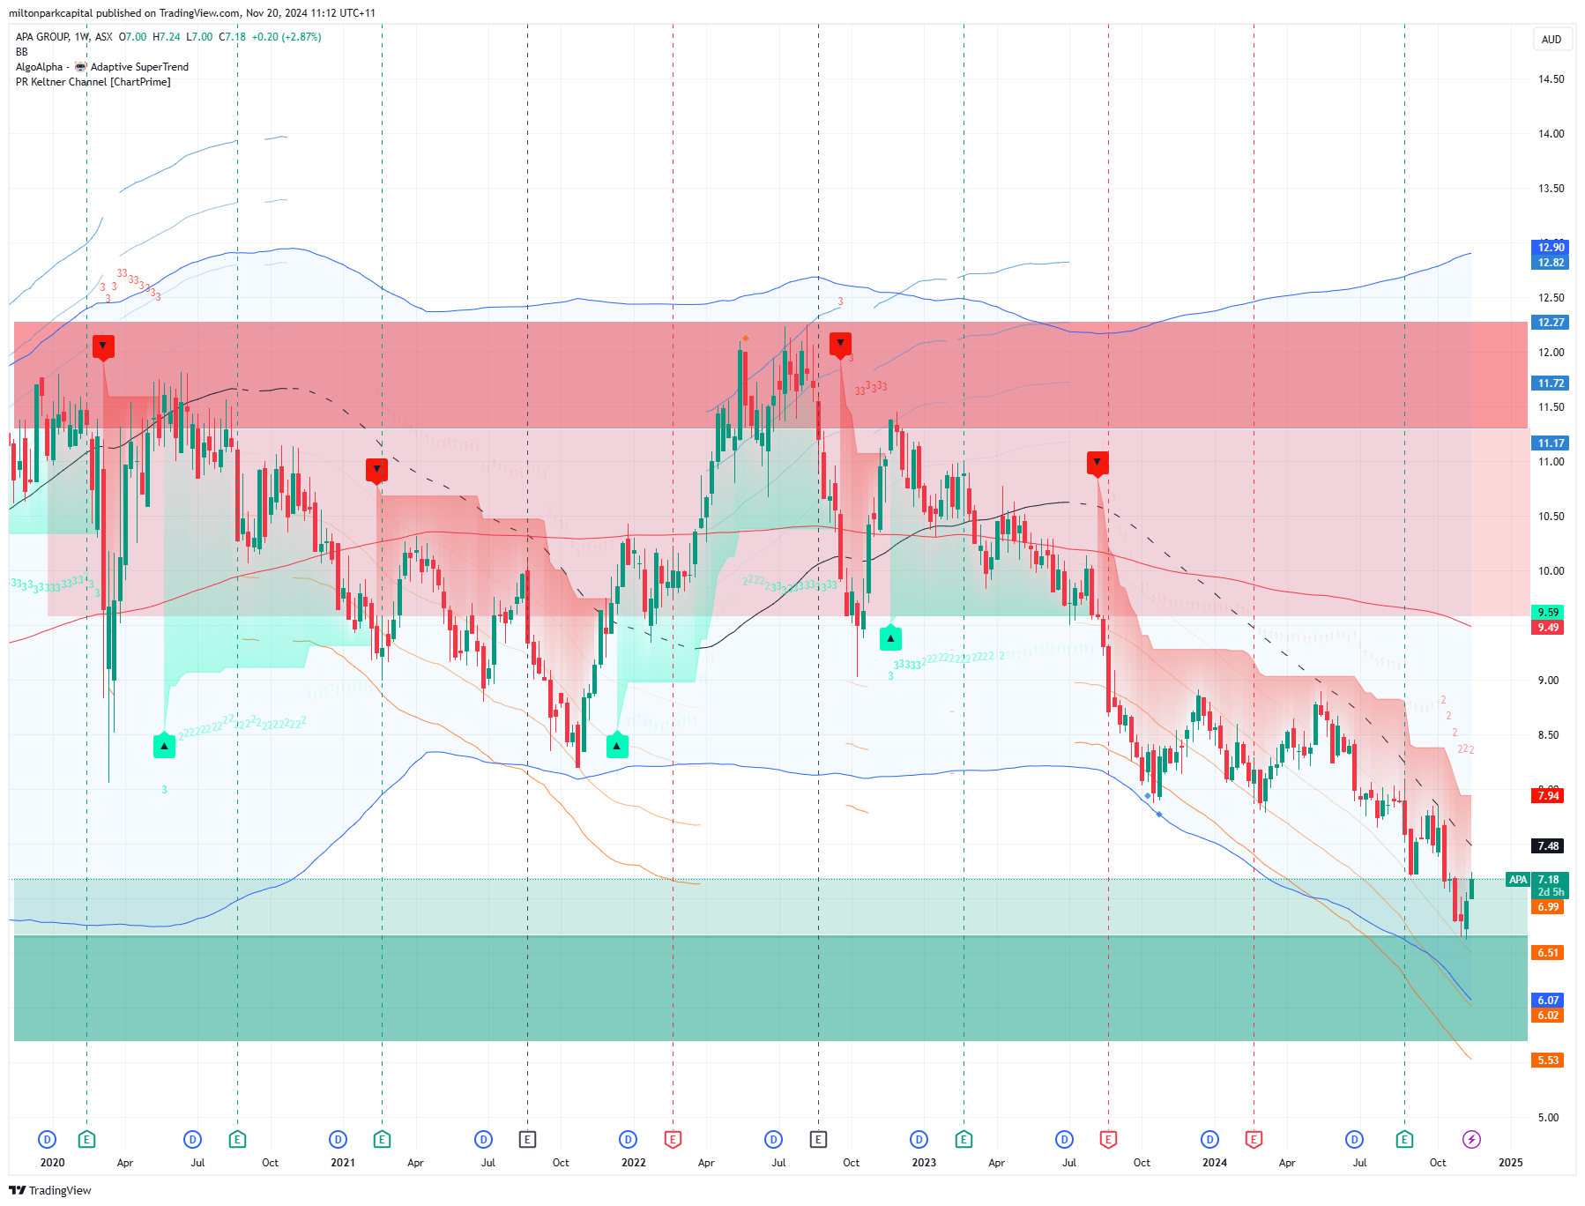Screen dimensions: 1585x1206
Task: Open the green earnings marker before Apr 2023
Action: click(x=964, y=1139)
